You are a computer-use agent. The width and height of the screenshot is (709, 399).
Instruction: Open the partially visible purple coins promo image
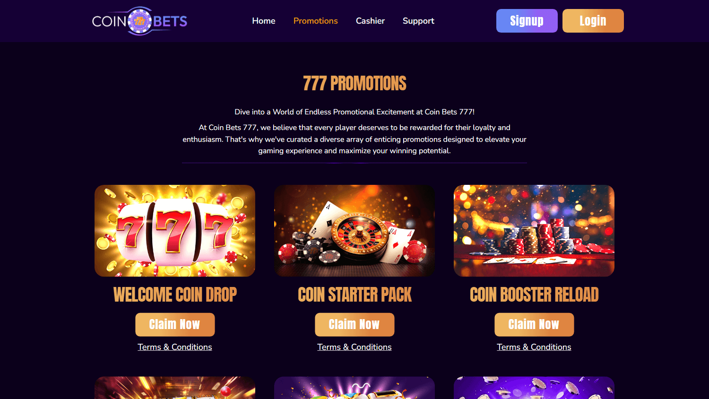click(534, 388)
